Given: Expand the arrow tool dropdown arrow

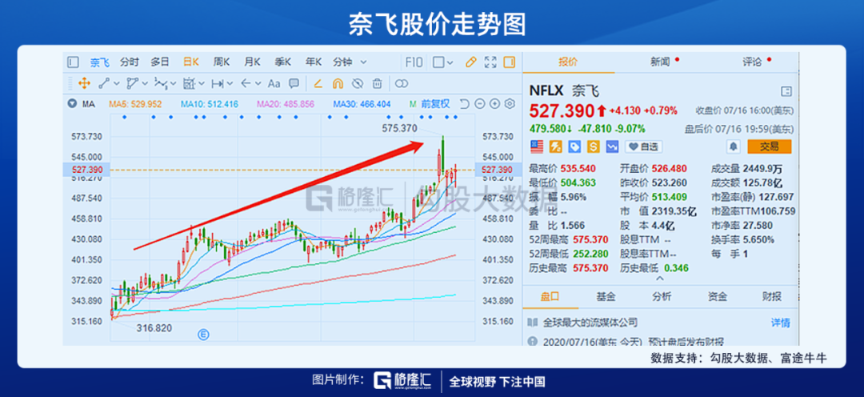Looking at the screenshot, I should point(259,84).
